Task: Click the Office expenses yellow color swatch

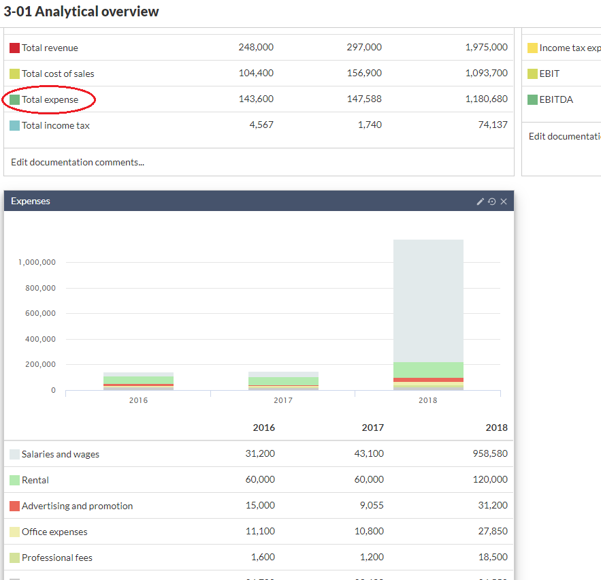Action: (14, 532)
